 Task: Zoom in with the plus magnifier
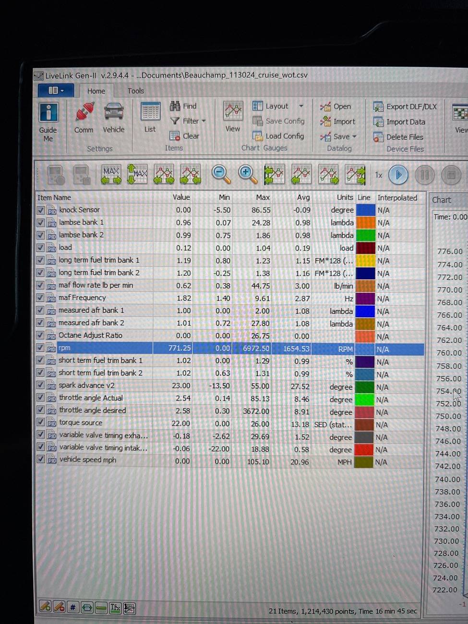pyautogui.click(x=248, y=175)
